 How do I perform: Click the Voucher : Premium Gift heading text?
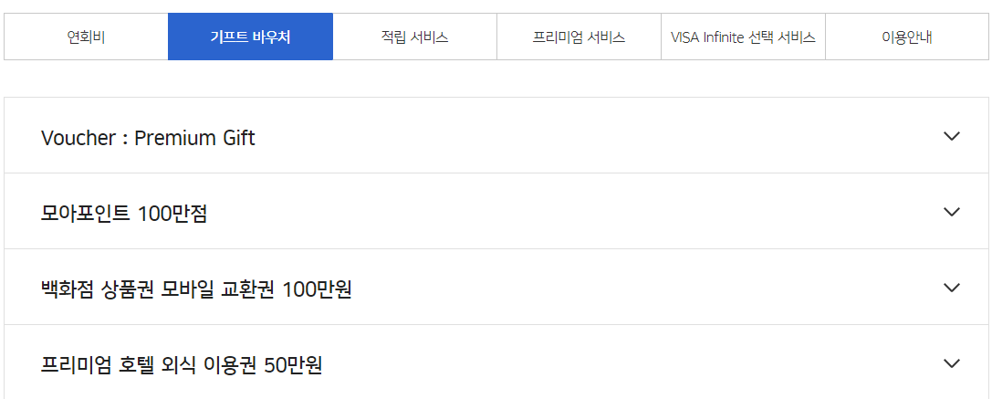point(148,138)
